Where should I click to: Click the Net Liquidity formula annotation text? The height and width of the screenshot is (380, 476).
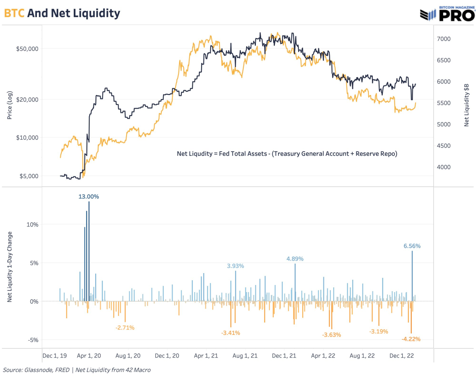(x=287, y=154)
